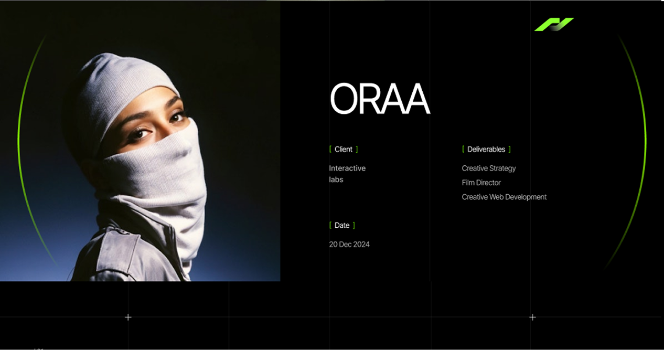
Task: Click the green logo icon at top right
Action: click(554, 25)
